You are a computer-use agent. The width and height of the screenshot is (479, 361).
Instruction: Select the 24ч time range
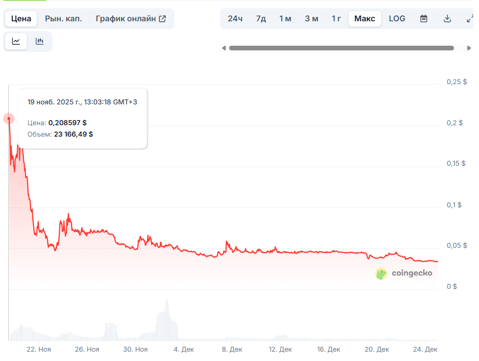235,19
